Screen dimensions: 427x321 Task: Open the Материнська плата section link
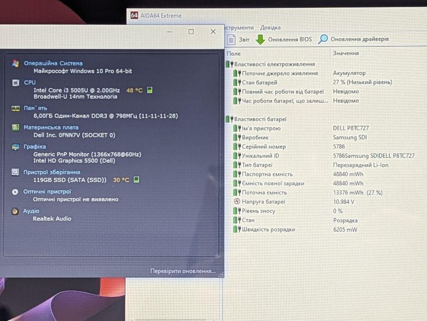(x=51, y=127)
